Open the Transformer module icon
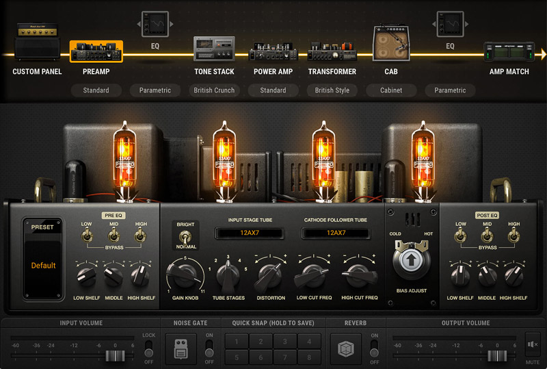Image resolution: width=547 pixels, height=369 pixels. 332,51
